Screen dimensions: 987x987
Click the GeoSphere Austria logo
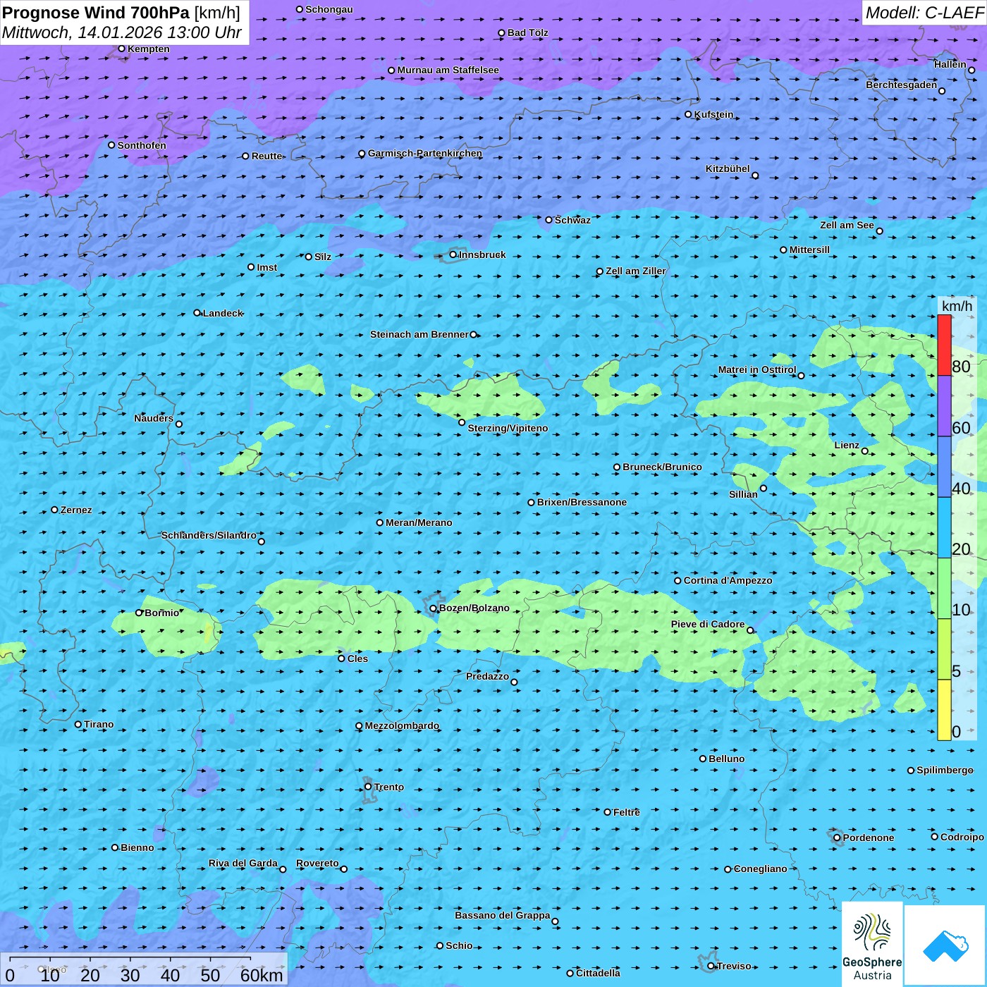[x=872, y=945]
